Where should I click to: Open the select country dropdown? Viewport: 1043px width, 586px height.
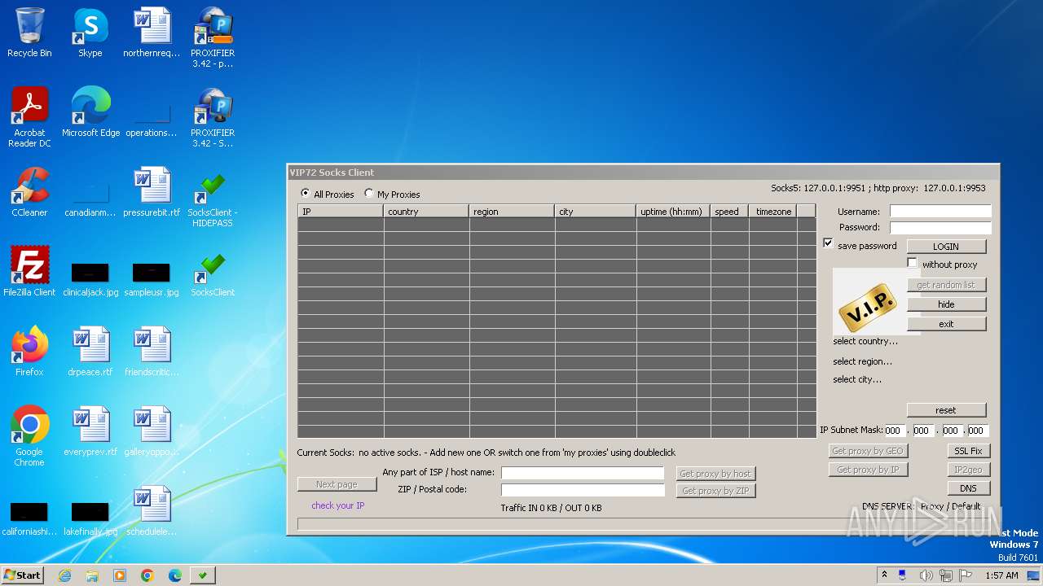[x=865, y=341]
